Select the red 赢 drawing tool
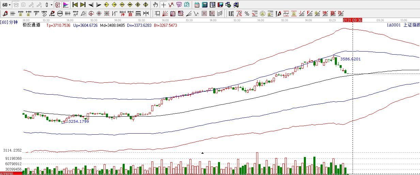The height and width of the screenshot is (175, 420). click(130, 14)
